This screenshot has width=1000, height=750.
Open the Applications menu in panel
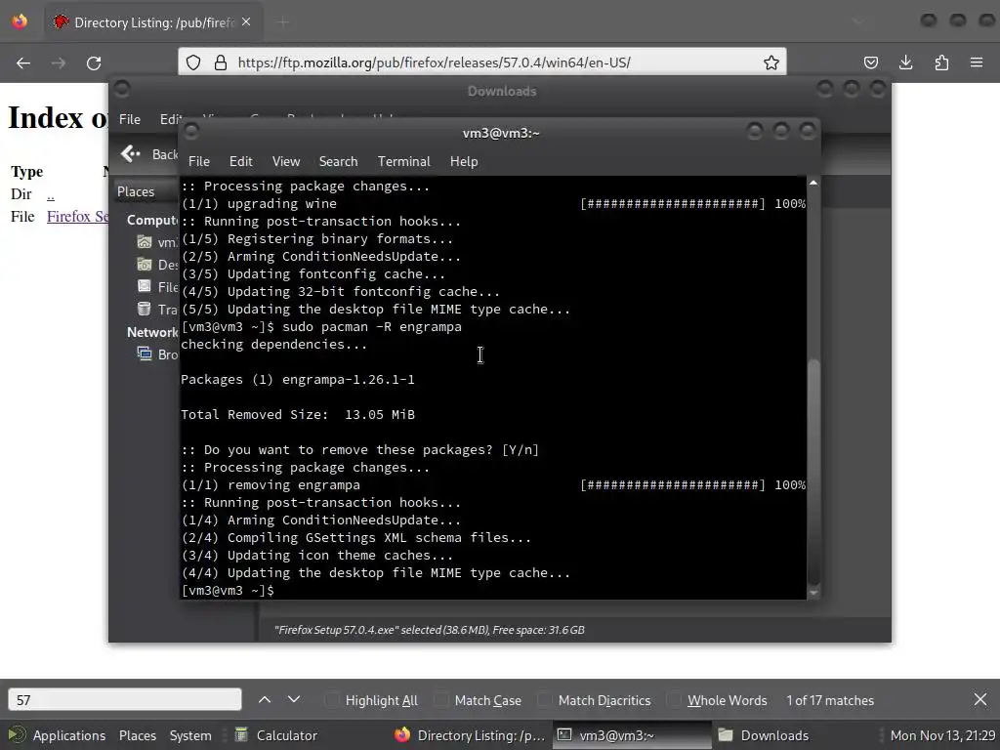point(58,735)
